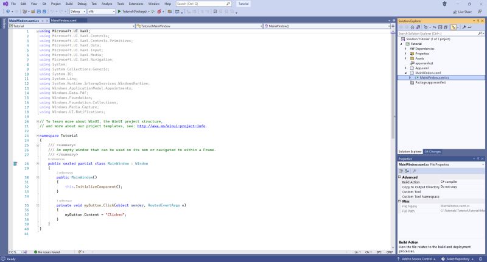Toggle Track Active Item highlighted button
487x262 pixels.
click(454, 27)
